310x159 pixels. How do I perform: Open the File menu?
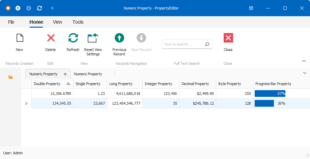click(11, 22)
